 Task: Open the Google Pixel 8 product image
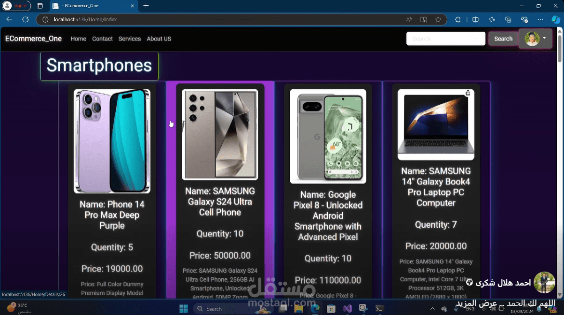(328, 136)
